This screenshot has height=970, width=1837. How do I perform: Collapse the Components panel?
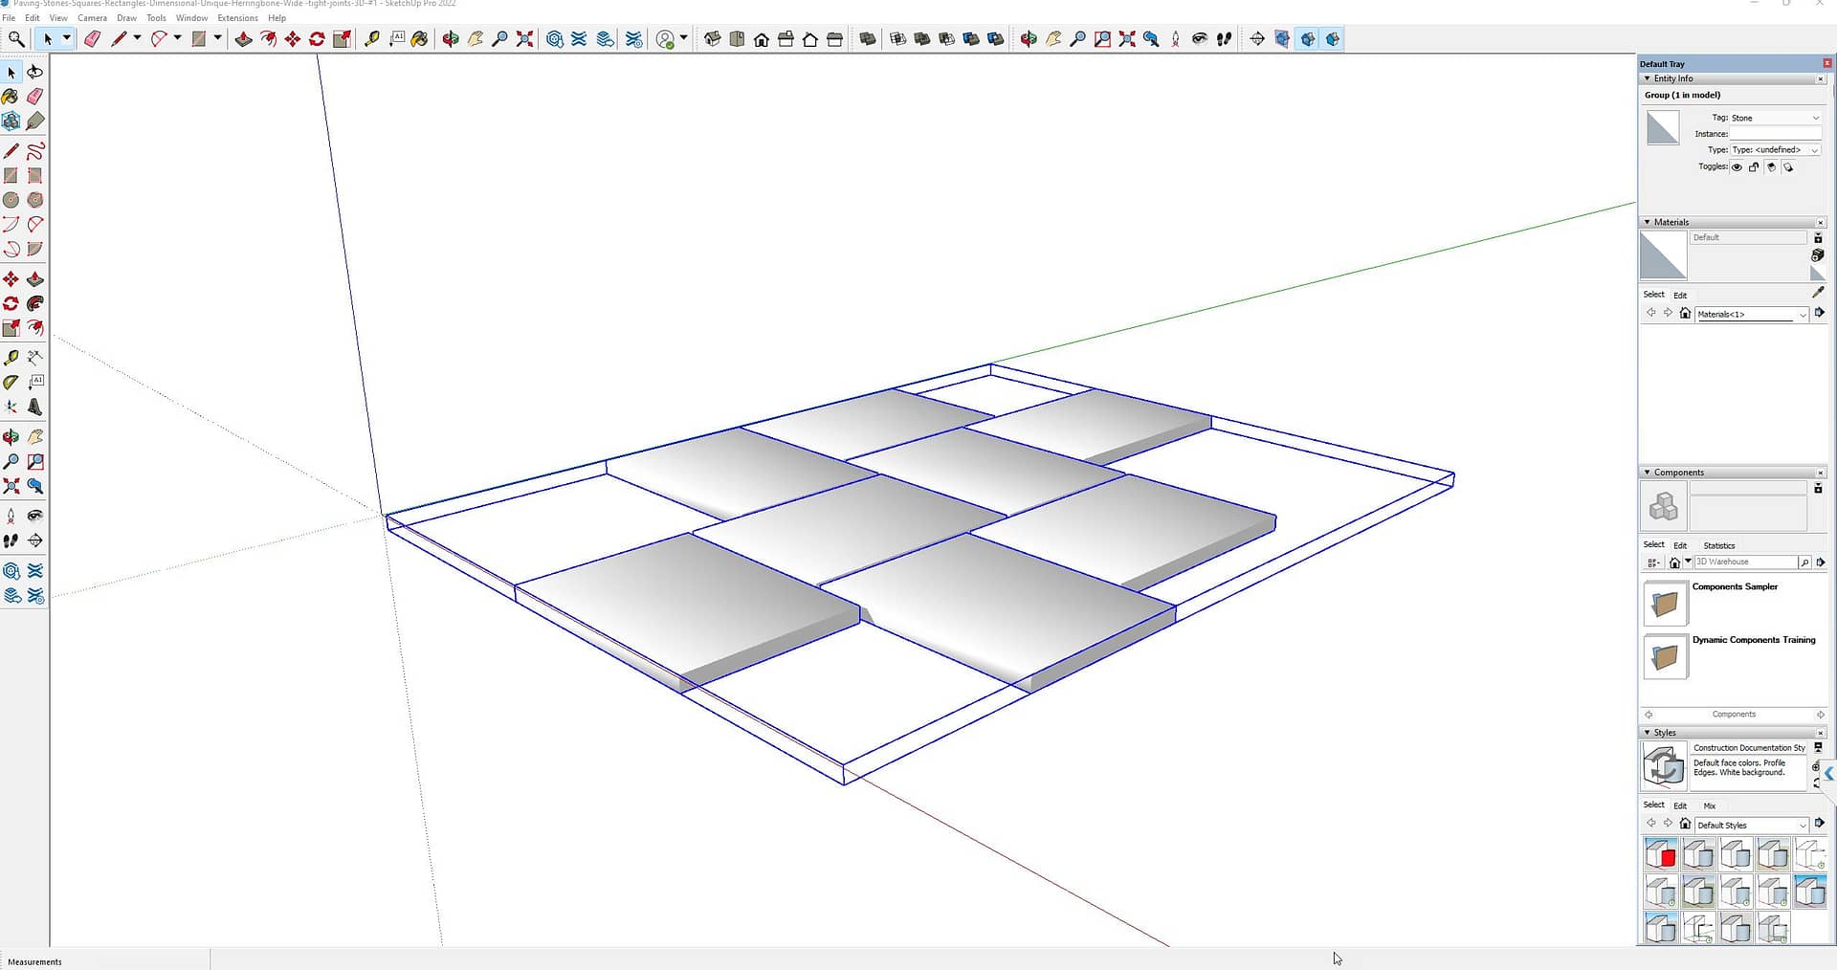[x=1647, y=473]
